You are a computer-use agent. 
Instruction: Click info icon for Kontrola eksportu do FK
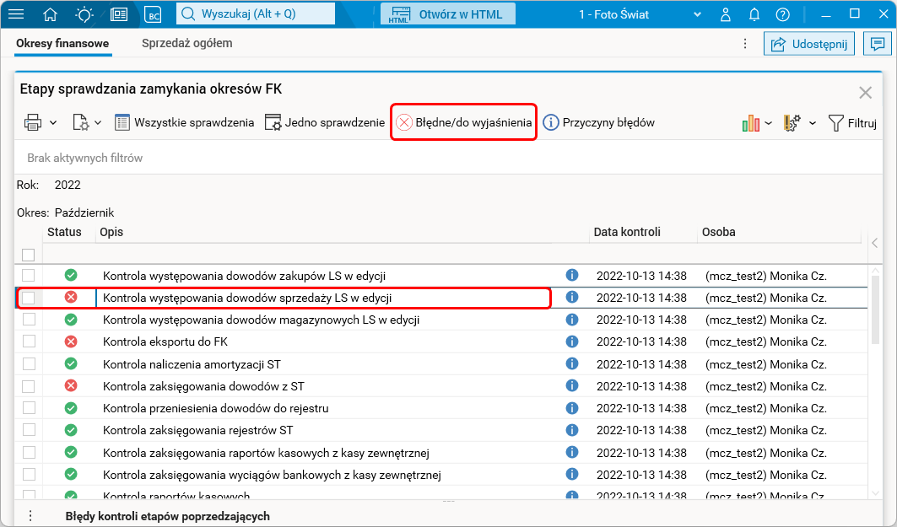click(571, 341)
